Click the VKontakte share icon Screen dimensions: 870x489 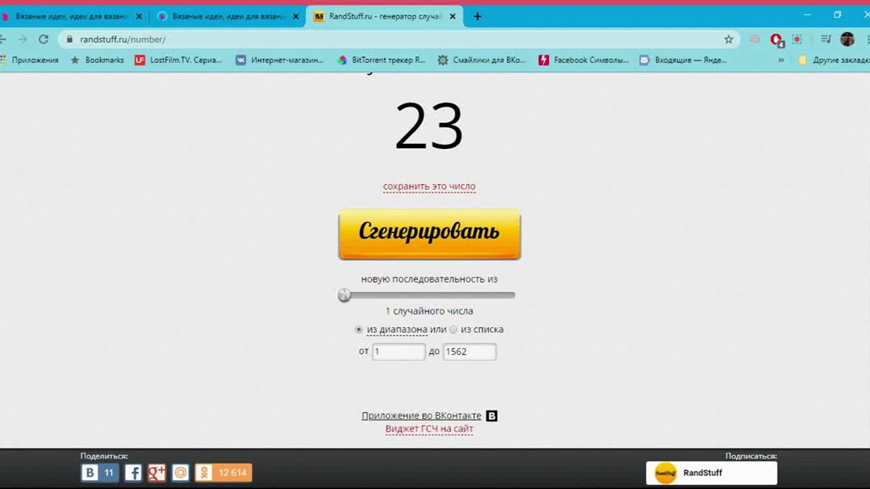click(x=90, y=472)
